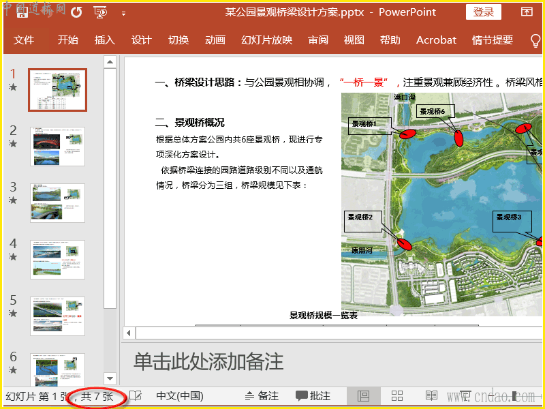Click animation star under slide number 4
Screen dimensions: 545x409
tap(13, 257)
